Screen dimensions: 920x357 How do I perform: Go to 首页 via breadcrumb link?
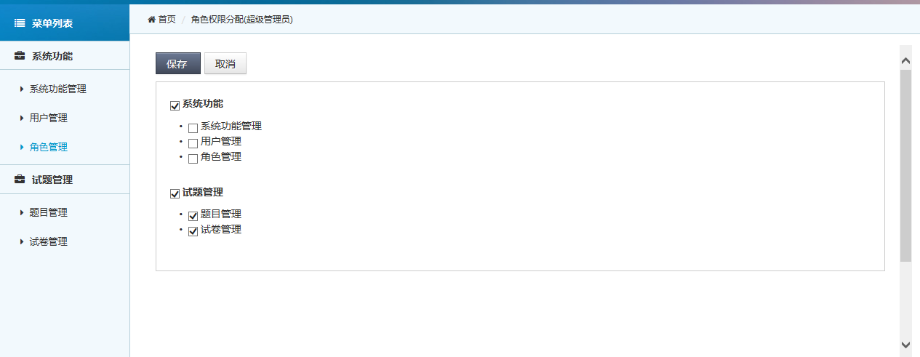[167, 20]
